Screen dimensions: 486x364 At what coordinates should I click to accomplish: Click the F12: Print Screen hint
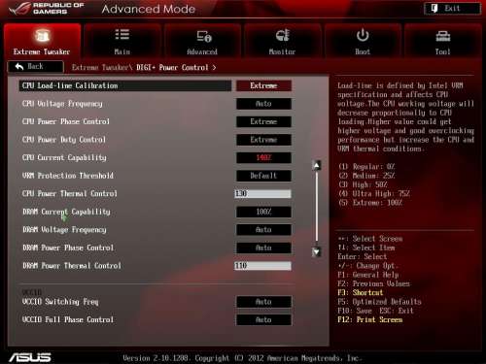pos(370,320)
